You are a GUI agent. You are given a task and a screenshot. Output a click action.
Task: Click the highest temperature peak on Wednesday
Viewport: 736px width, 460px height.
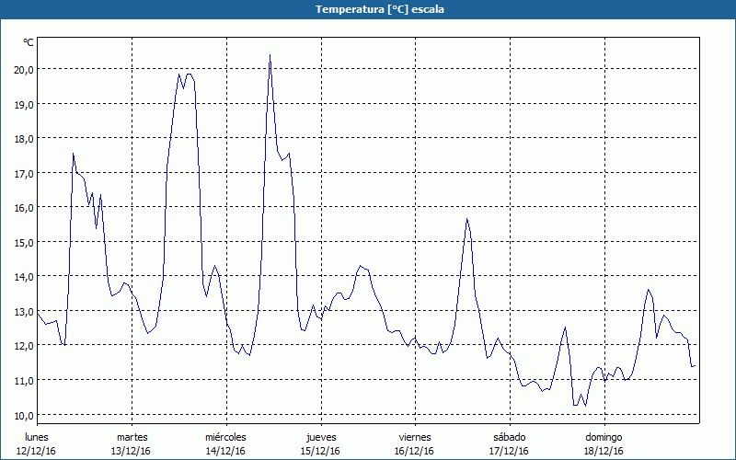tap(270, 55)
